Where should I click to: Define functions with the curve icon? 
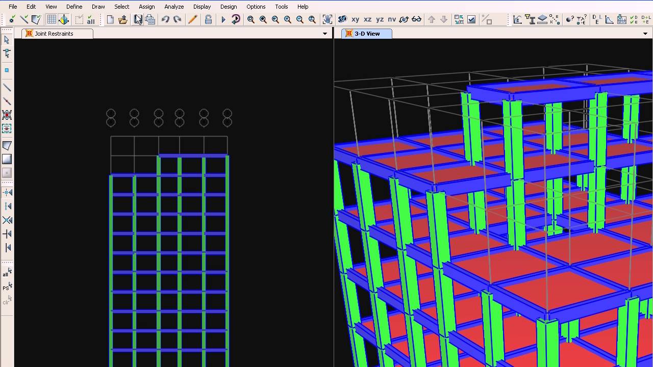pos(609,19)
